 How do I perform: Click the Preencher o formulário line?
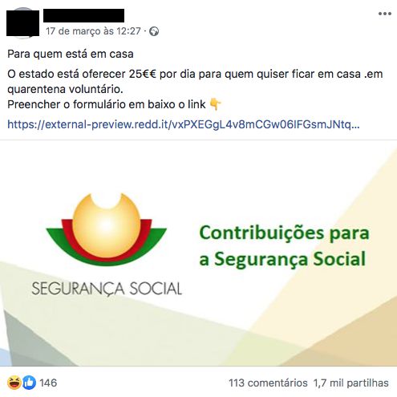(107, 104)
